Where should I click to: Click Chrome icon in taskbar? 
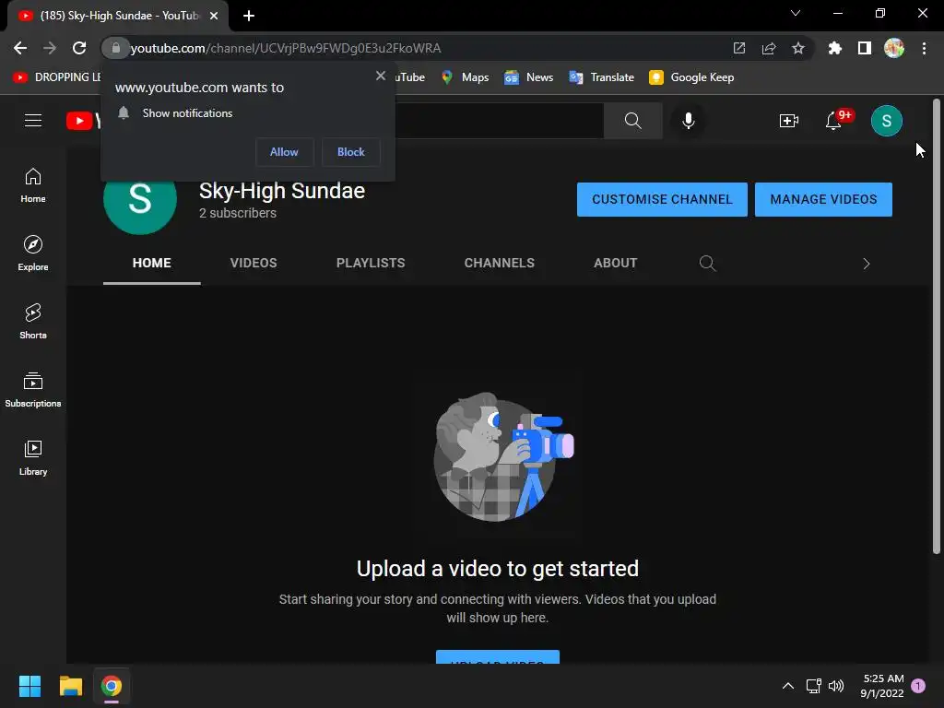click(x=112, y=686)
